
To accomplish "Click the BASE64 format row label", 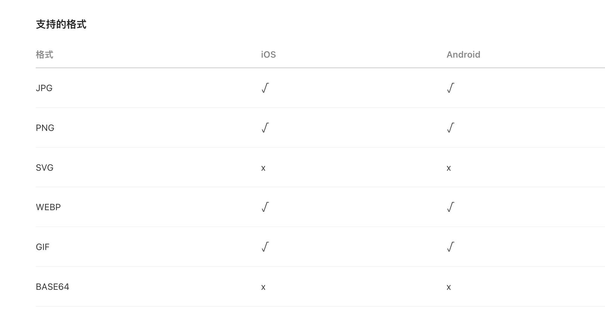I will [x=53, y=287].
